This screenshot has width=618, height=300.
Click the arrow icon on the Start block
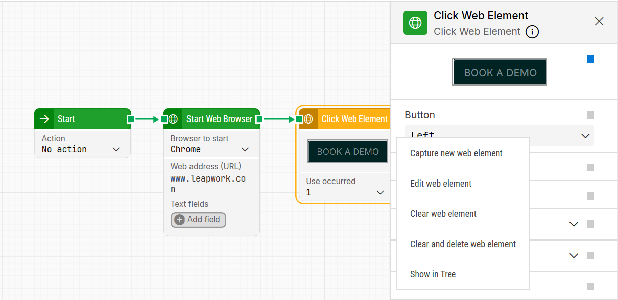[44, 119]
